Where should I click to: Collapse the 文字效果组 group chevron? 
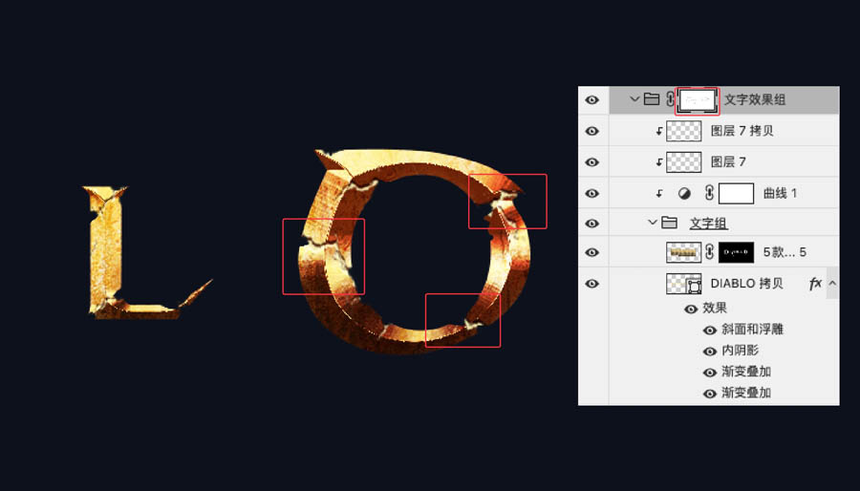tap(634, 99)
